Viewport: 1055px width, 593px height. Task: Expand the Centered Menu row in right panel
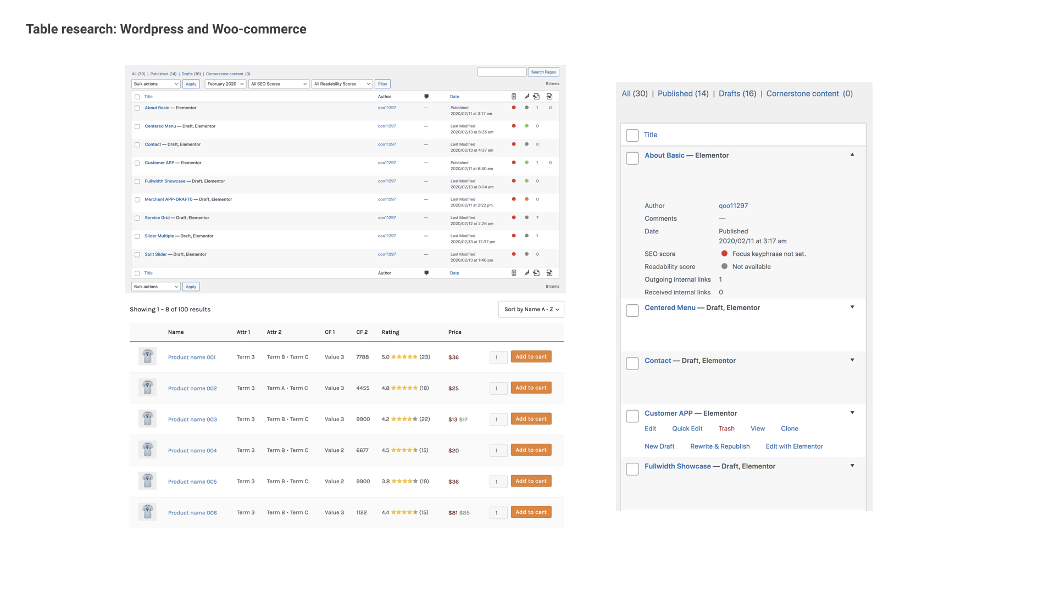[x=852, y=307]
